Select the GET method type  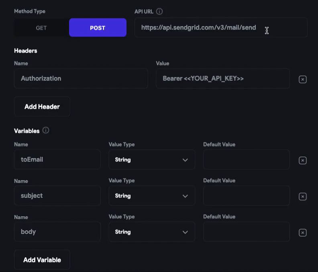[x=41, y=28]
